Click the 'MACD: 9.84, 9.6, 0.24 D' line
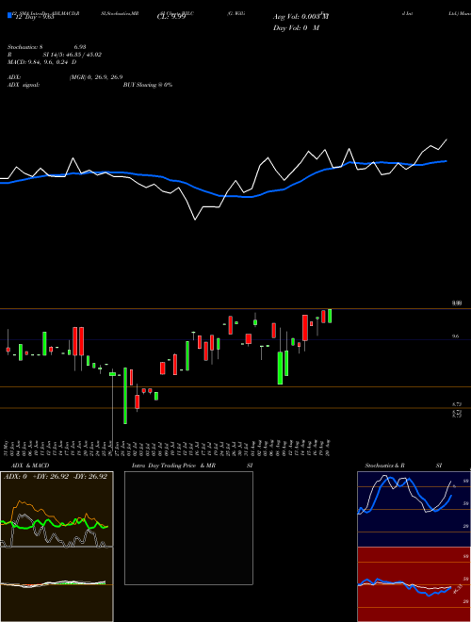Screen dimensions: 471x622 (x=42, y=62)
